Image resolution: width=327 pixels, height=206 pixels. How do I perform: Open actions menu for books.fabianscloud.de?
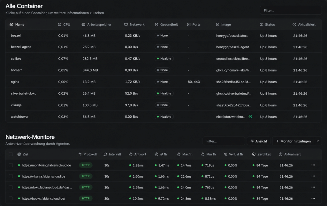click(313, 198)
